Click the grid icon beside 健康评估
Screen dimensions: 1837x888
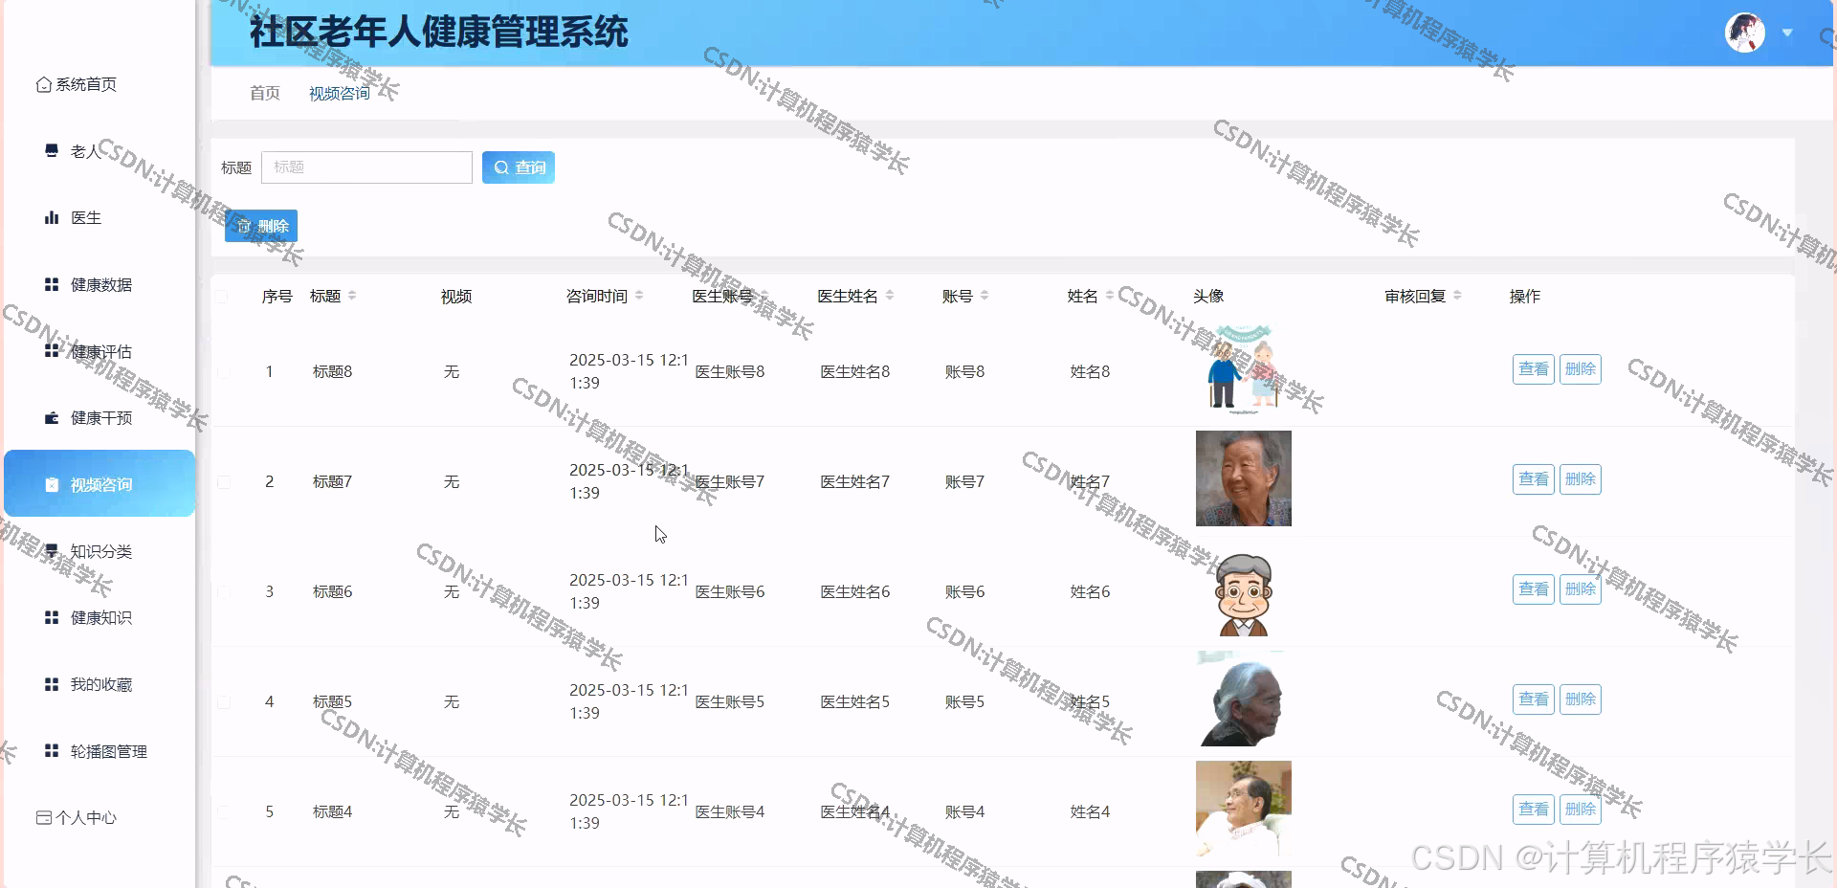tap(52, 351)
